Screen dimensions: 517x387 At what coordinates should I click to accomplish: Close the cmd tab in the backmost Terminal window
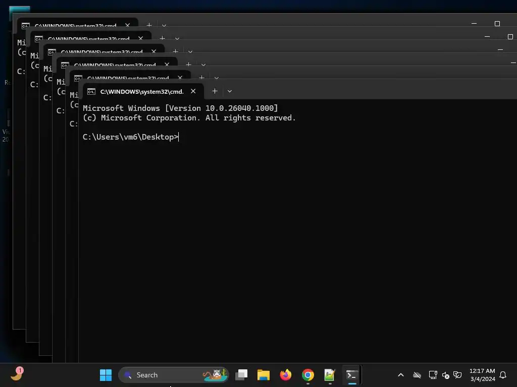tap(128, 25)
